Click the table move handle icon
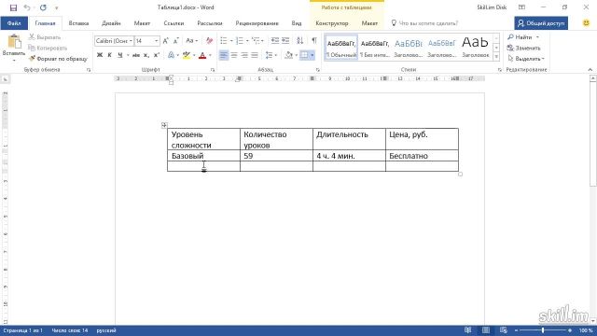 coord(164,125)
